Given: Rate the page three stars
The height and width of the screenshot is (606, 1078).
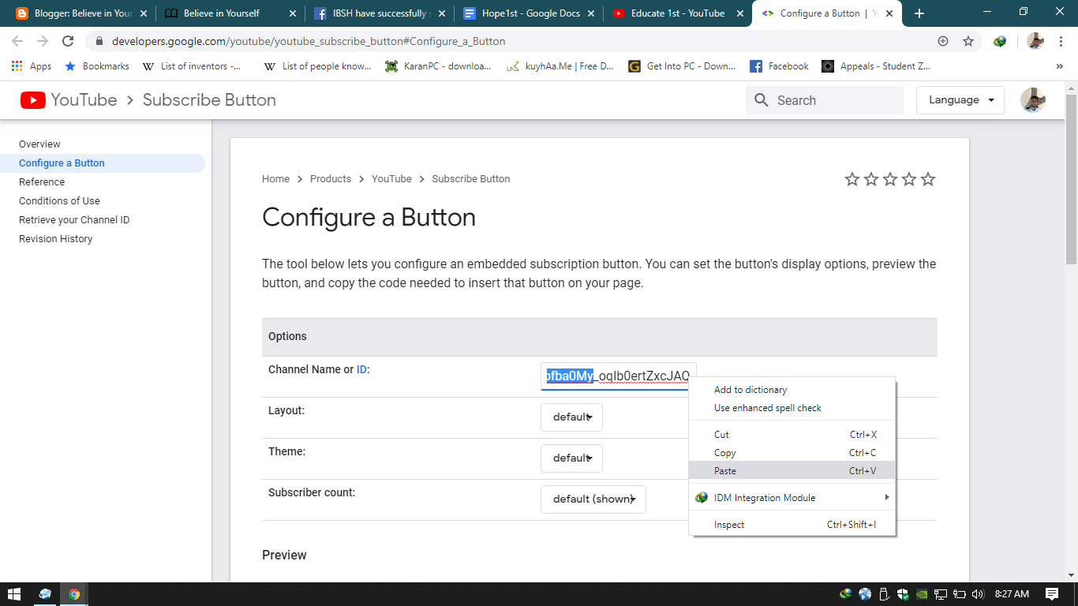Looking at the screenshot, I should 890,179.
